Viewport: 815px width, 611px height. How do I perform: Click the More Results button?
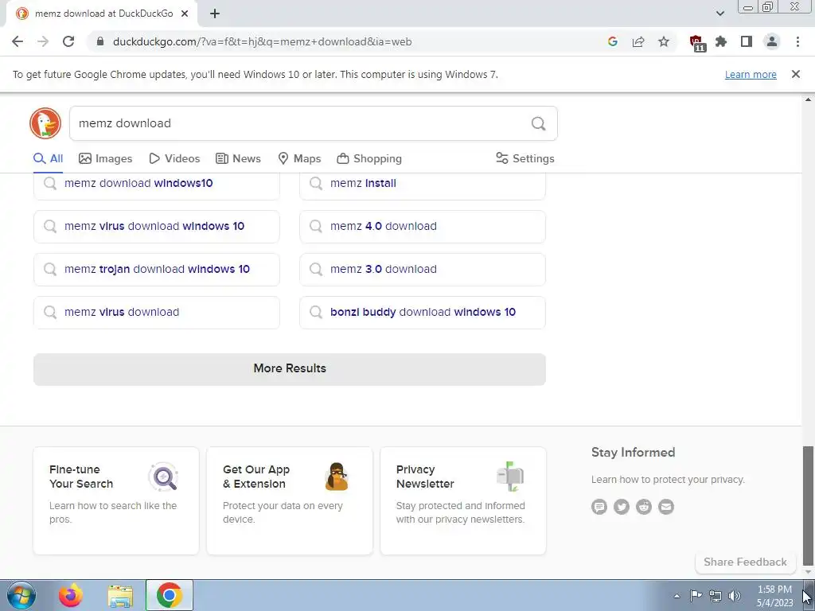290,369
